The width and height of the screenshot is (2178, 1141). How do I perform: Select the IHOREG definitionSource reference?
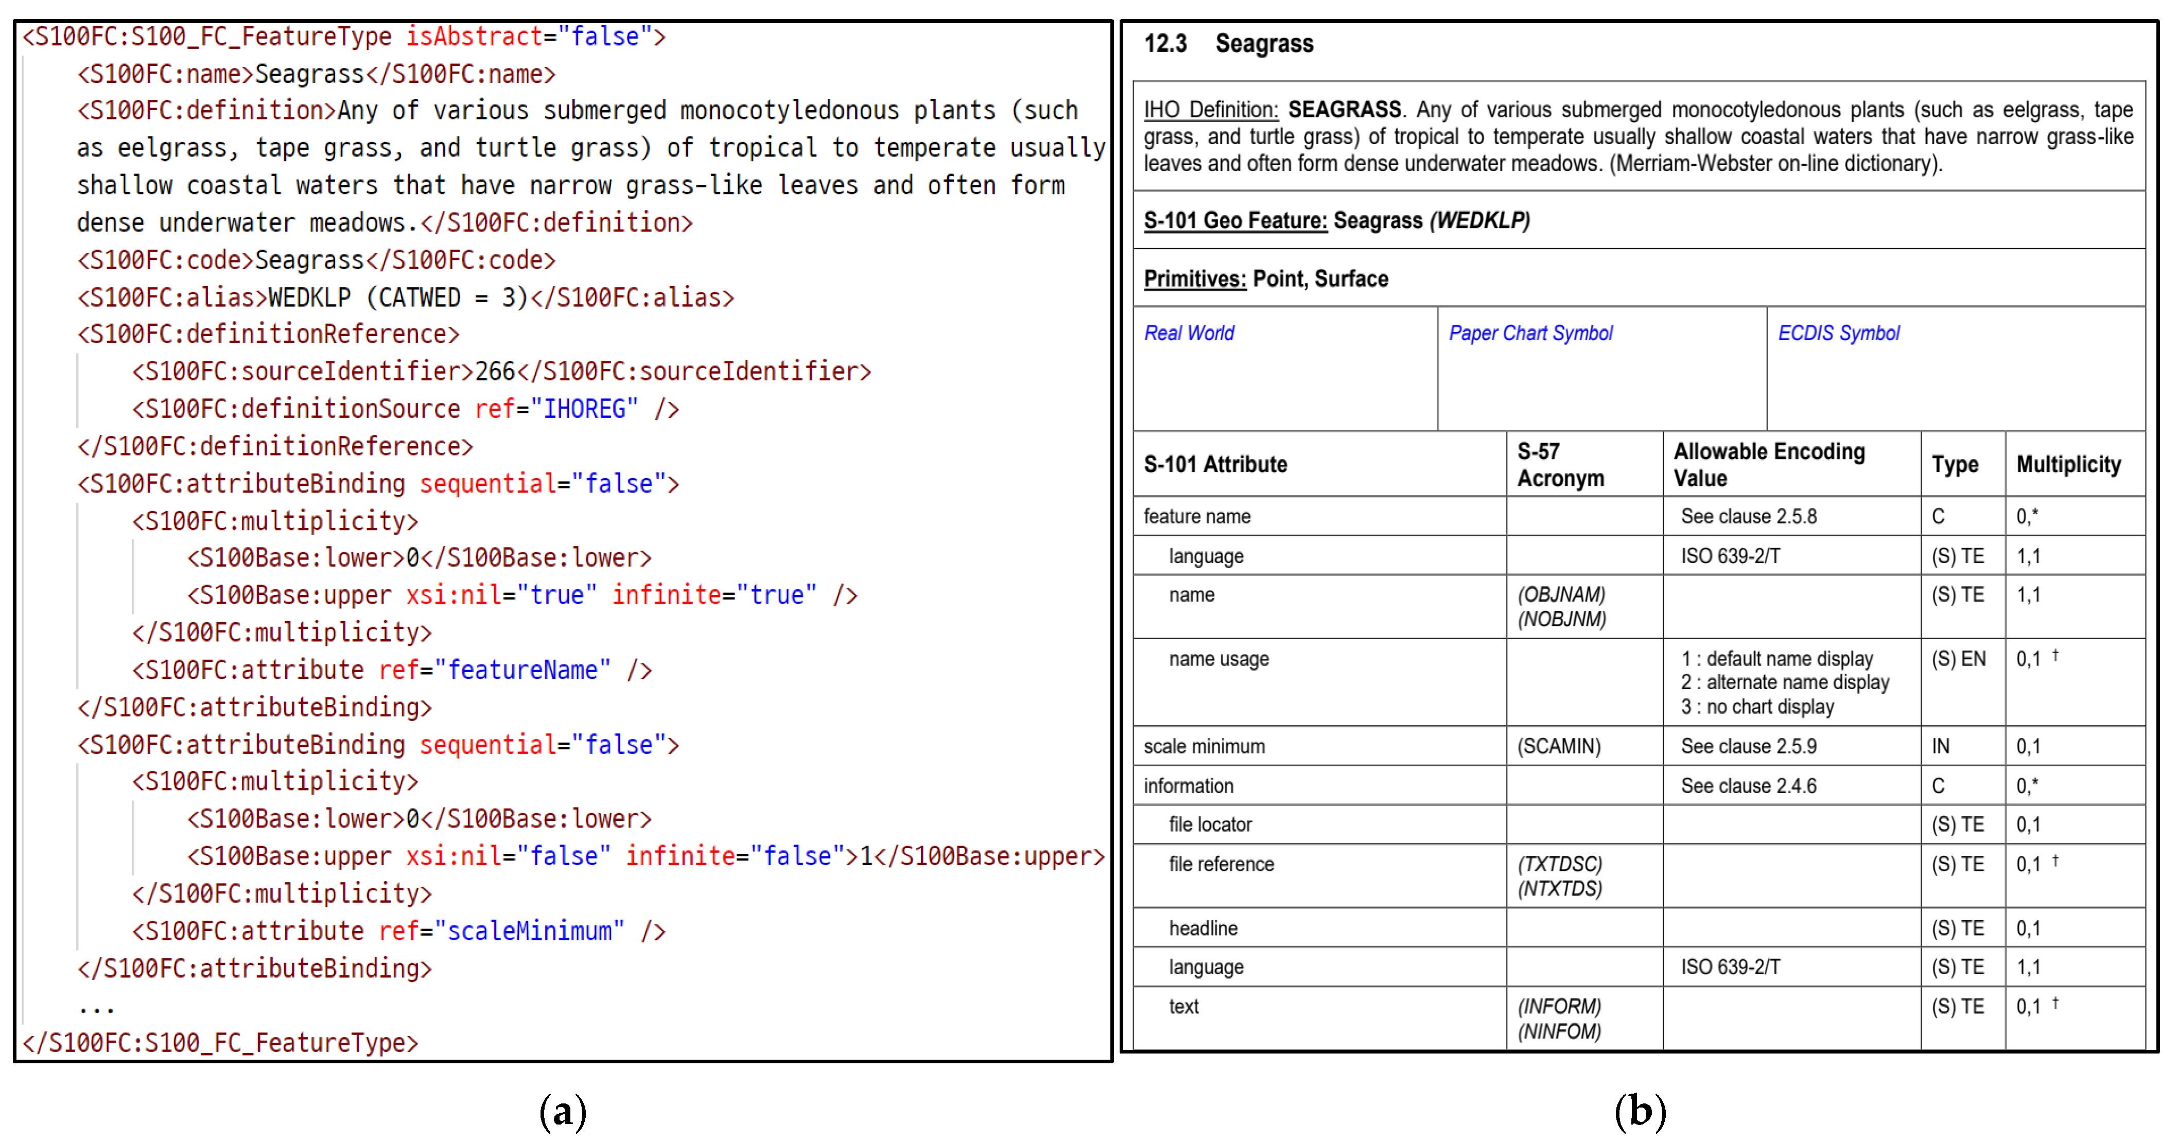point(583,409)
